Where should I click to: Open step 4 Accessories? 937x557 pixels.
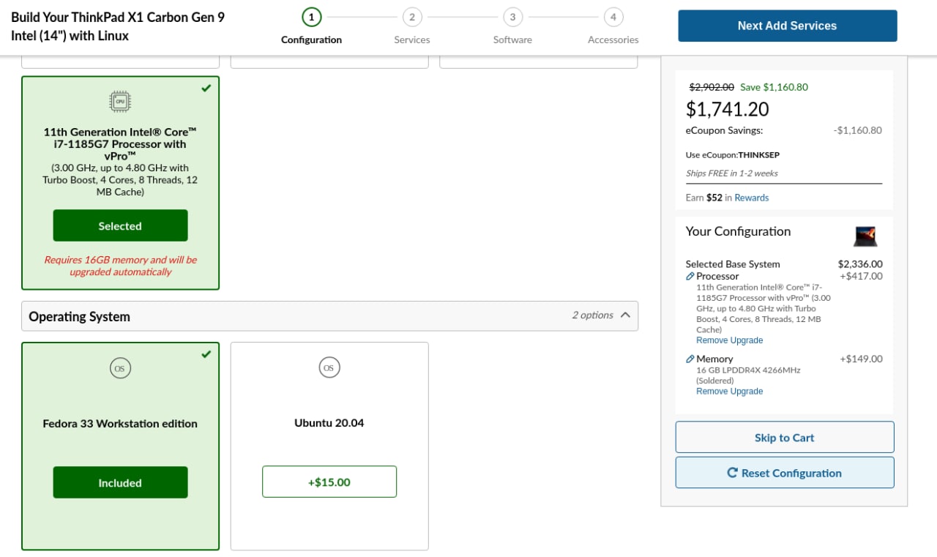click(x=613, y=17)
